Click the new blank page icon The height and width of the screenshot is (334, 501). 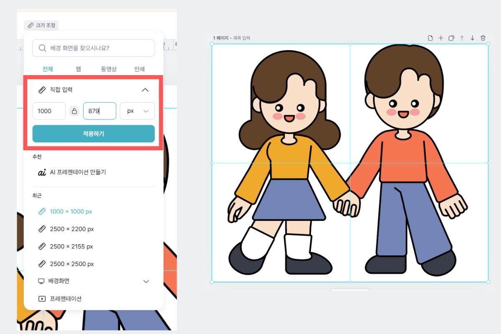pos(430,38)
